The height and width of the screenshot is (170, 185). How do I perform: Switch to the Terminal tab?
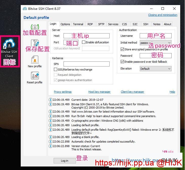[x=78, y=24]
